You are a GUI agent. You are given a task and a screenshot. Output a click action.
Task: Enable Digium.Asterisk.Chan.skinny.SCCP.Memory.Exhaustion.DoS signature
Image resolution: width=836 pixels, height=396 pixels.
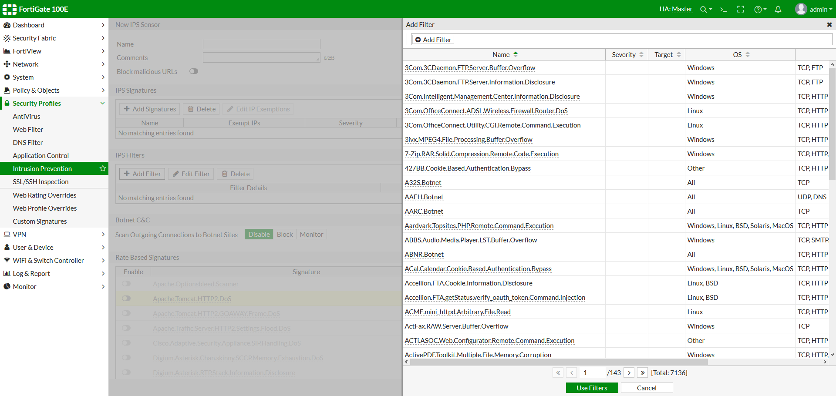126,358
